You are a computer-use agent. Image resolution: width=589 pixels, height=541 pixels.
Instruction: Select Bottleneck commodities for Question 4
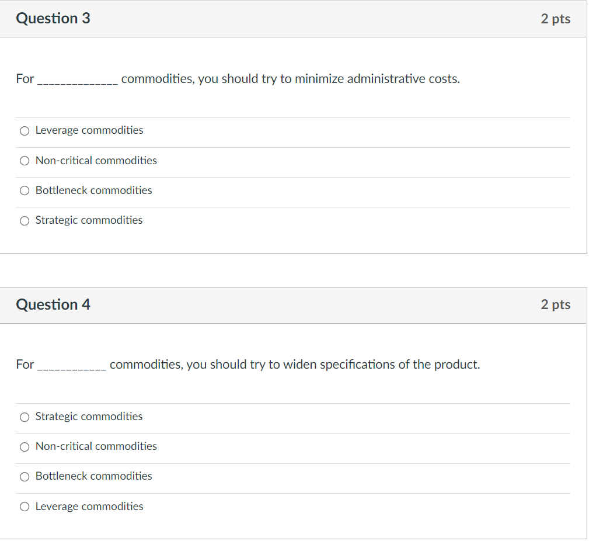coord(25,476)
